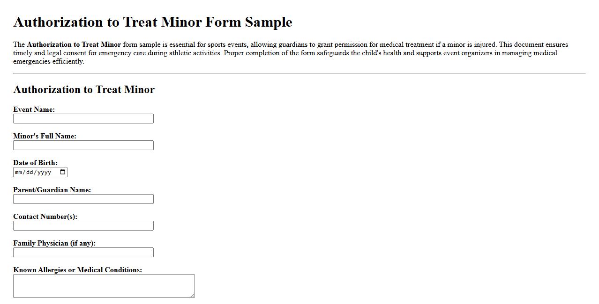Click the Date of Birth label

[35, 163]
